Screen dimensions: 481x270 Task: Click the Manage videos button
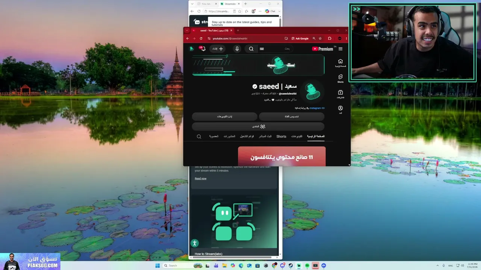click(x=224, y=117)
